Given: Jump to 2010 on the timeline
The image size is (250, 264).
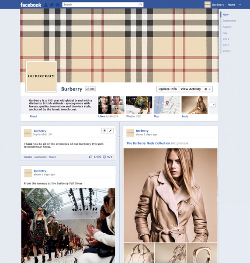Looking at the screenshot, I should (x=226, y=45).
